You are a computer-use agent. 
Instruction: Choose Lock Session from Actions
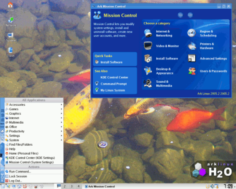pos(34,176)
